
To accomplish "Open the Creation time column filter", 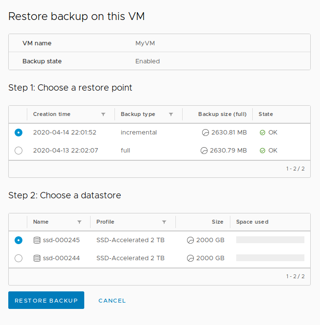I will point(103,115).
